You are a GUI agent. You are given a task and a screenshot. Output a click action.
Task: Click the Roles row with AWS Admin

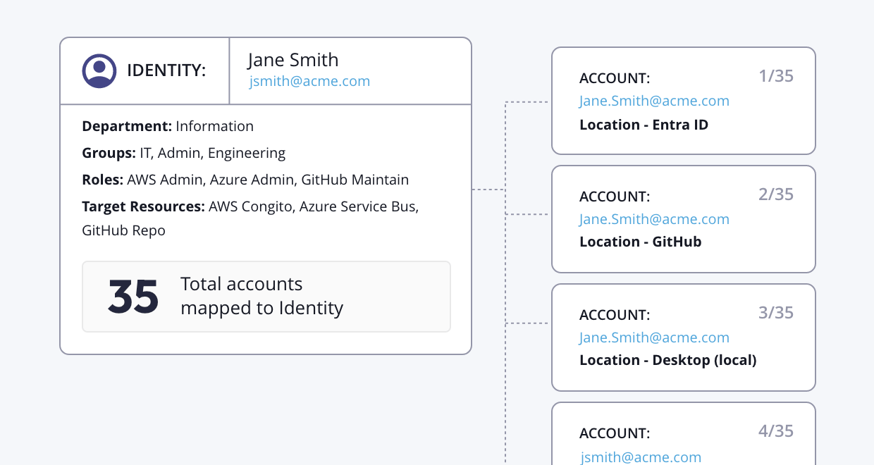(245, 180)
